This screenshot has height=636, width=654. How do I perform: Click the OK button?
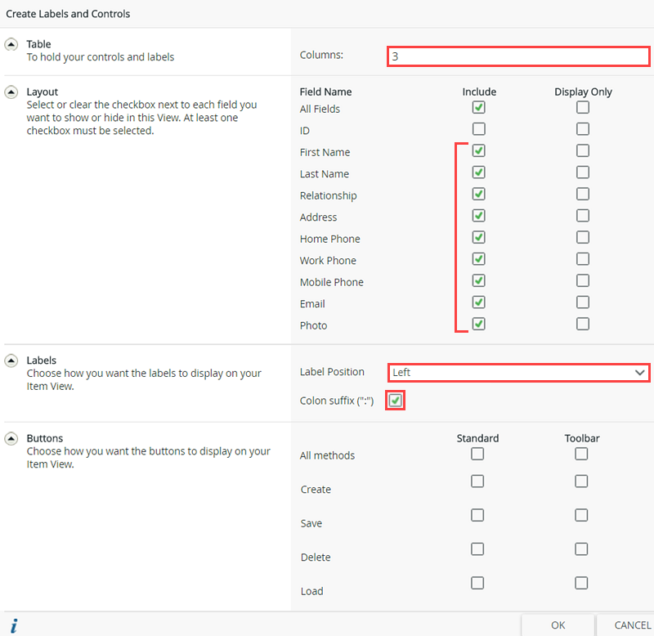click(558, 625)
